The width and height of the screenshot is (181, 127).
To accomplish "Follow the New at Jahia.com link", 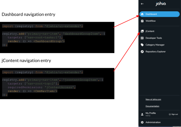I will pos(153,99).
